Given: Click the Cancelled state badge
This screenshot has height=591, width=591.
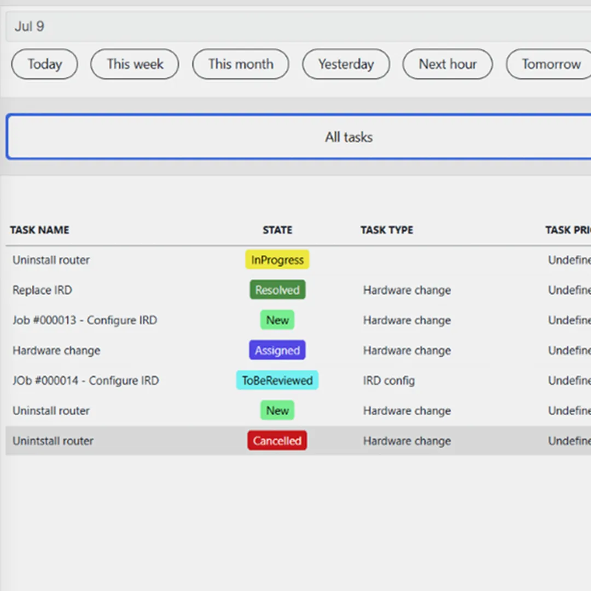Looking at the screenshot, I should 277,441.
